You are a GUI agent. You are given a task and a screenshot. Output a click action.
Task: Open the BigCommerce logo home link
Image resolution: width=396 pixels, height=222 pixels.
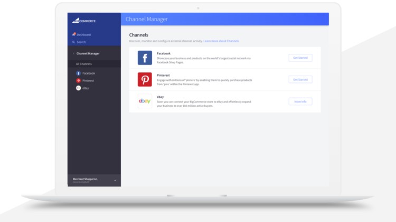pyautogui.click(x=83, y=21)
